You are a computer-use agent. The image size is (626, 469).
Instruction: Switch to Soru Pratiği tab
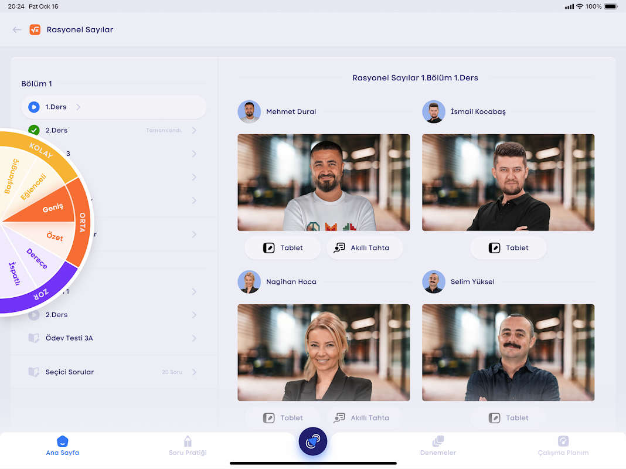click(x=188, y=446)
